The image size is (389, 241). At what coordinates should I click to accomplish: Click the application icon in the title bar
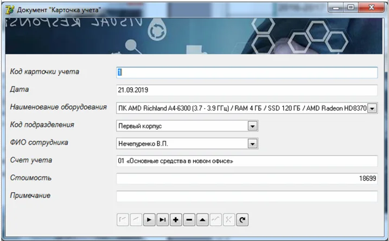[x=10, y=10]
